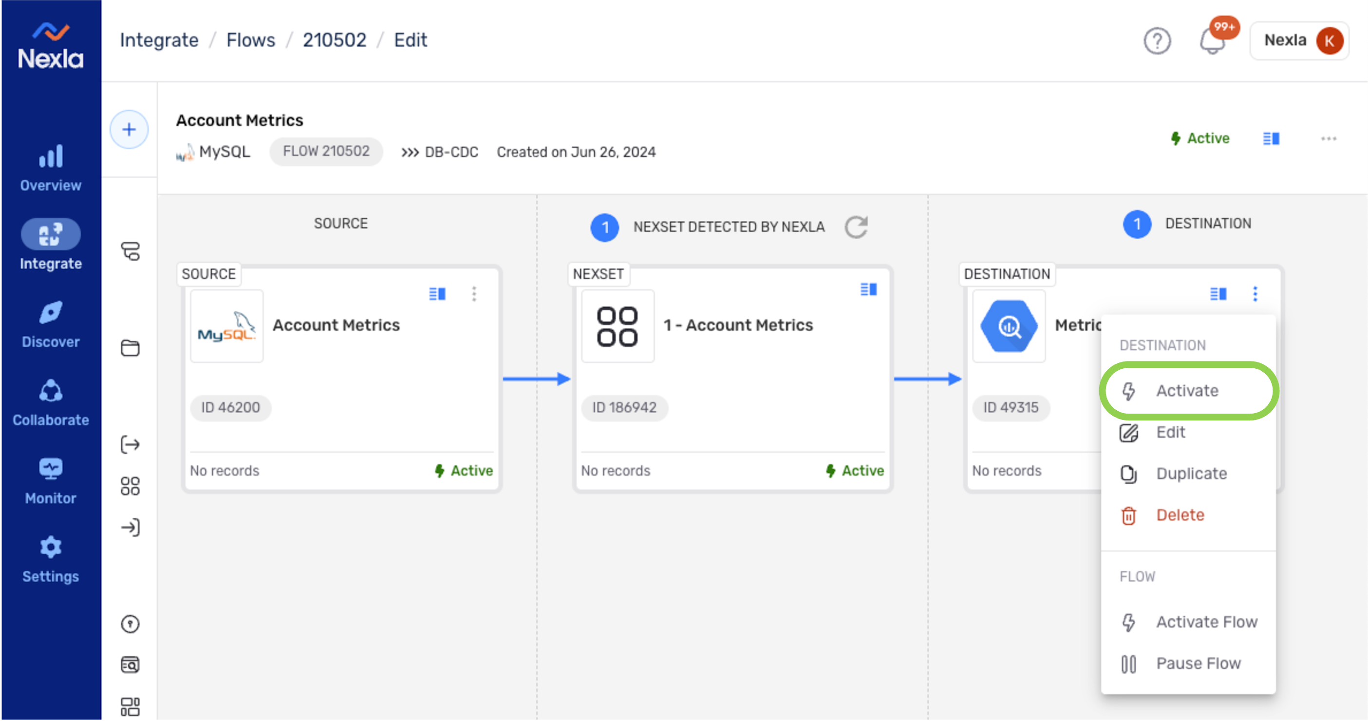The width and height of the screenshot is (1368, 721).
Task: Click Created on Jun 26, 2024 text
Action: click(x=576, y=152)
